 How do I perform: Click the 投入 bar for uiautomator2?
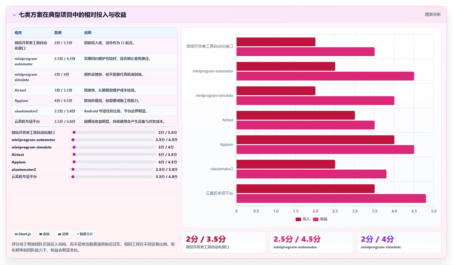point(286,164)
